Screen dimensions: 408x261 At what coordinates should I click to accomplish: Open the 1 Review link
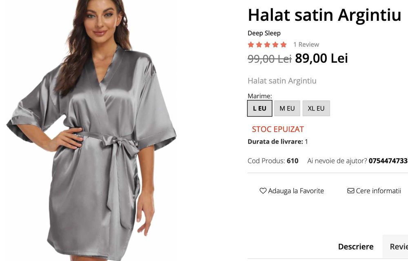pos(306,44)
